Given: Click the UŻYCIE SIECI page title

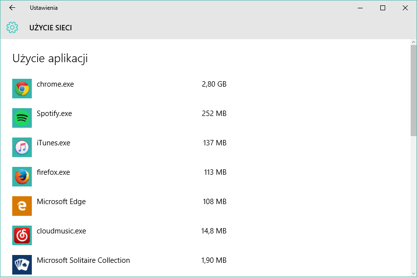Looking at the screenshot, I should pyautogui.click(x=50, y=27).
